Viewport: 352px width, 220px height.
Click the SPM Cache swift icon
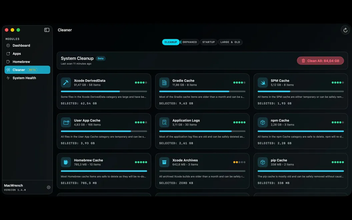point(263,83)
